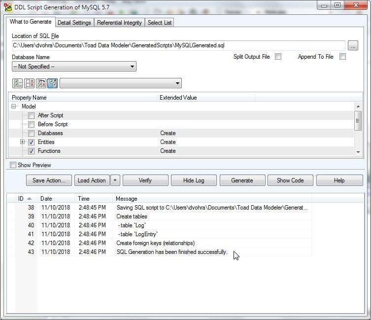Click the Hide Log button
Viewport: 371px width, 320px height.
click(194, 180)
